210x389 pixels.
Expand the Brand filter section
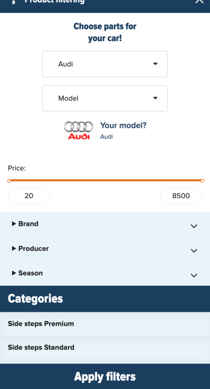pyautogui.click(x=105, y=224)
